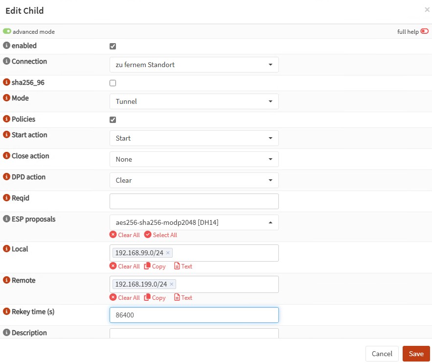432x363 pixels.
Task: Expand the Start action dropdown
Action: tap(194, 138)
